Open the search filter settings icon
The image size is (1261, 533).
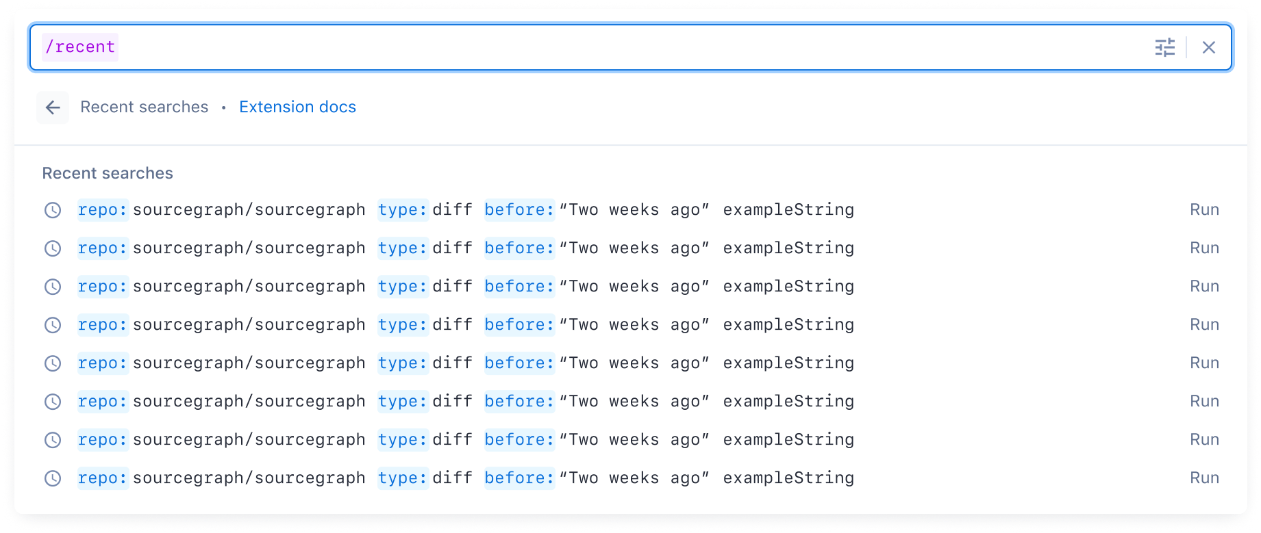tap(1164, 47)
